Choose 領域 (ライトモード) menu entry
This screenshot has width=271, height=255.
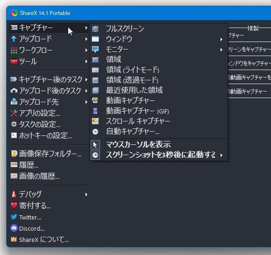click(158, 70)
